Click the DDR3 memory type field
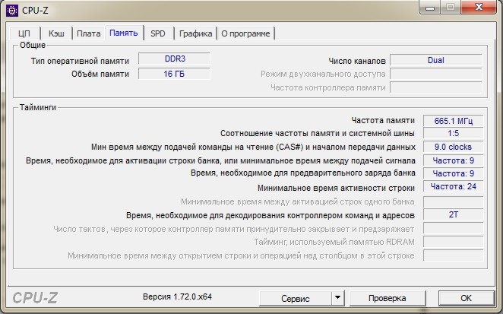The image size is (503, 314). pyautogui.click(x=174, y=59)
